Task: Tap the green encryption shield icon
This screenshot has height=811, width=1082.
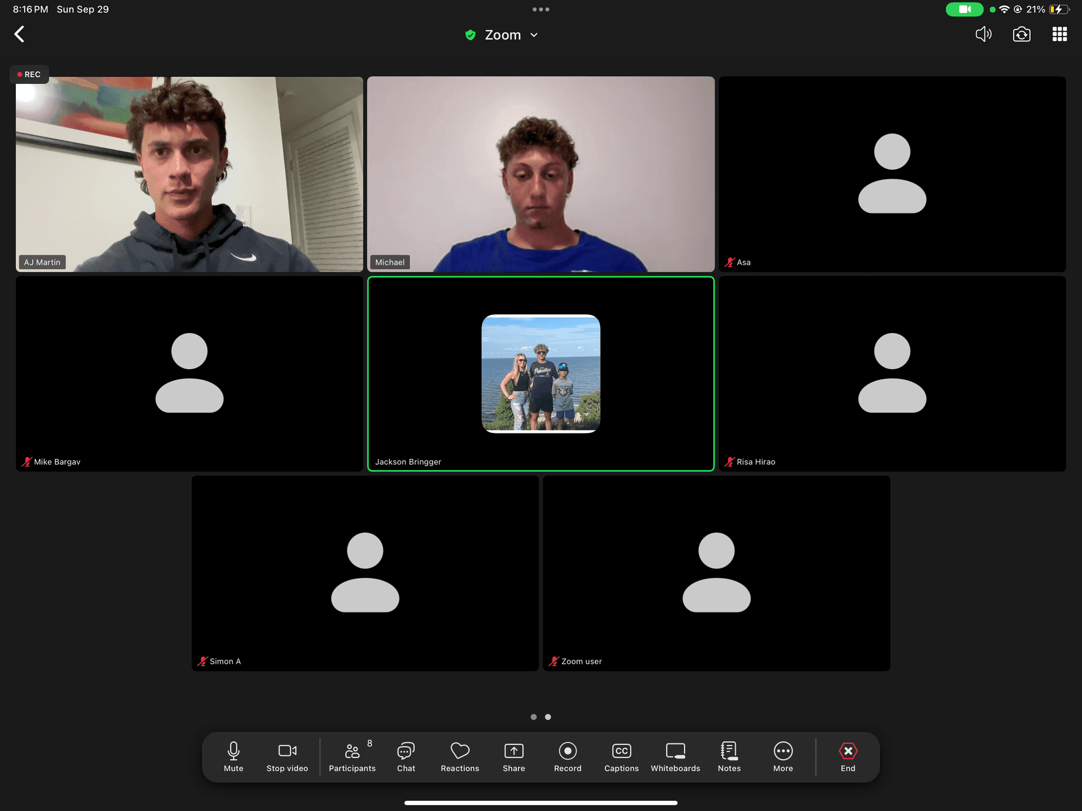Action: [470, 35]
